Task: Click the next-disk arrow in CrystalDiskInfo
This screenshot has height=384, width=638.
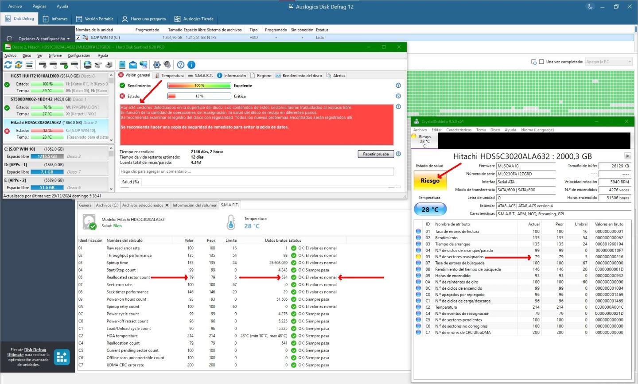Action: pyautogui.click(x=627, y=156)
